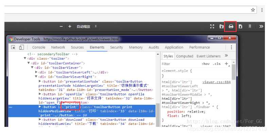270x135 pixels.
Task: Maximize the Developer Tools window
Action: point(219,38)
